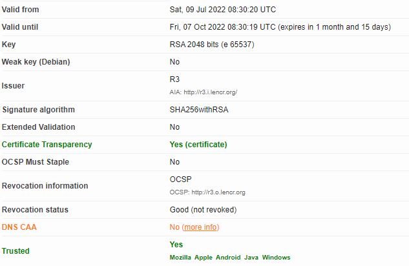Image resolution: width=409 pixels, height=266 pixels.
Task: Click the green "Certificate Transparency" label
Action: pos(47,145)
